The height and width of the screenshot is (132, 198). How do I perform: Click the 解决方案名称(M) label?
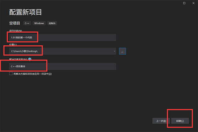[18, 59]
